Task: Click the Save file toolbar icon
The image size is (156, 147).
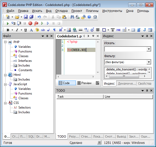Action: click(26, 17)
